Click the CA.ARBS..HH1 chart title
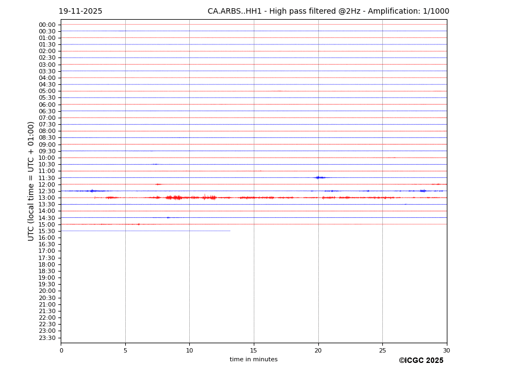Image resolution: width=507 pixels, height=381 pixels. [x=328, y=11]
